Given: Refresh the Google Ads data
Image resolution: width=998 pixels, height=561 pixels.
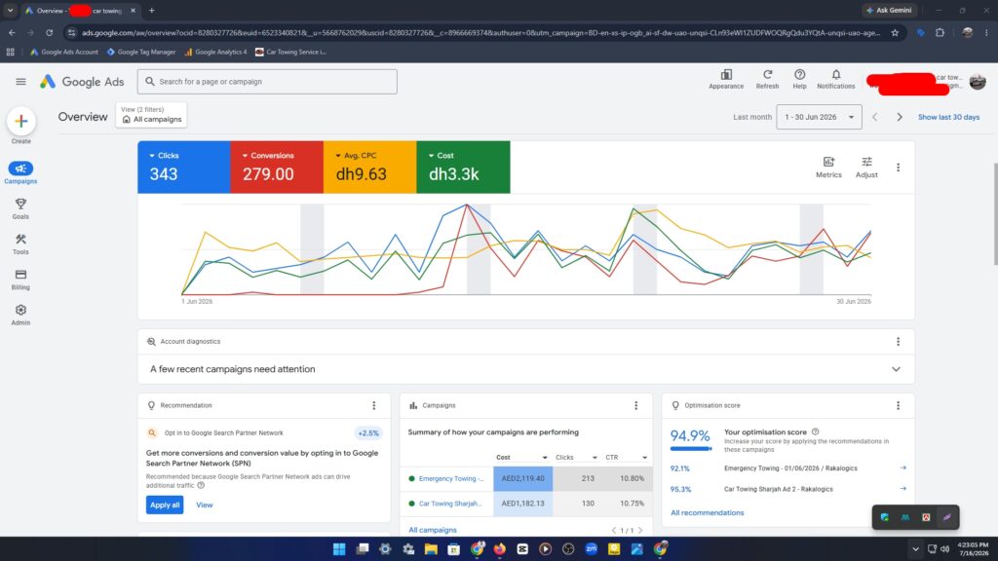Looking at the screenshot, I should click(768, 79).
